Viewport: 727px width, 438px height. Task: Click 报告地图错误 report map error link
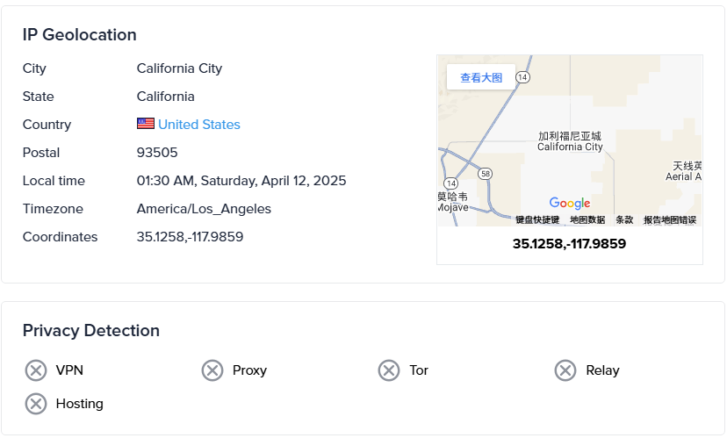pyautogui.click(x=670, y=220)
